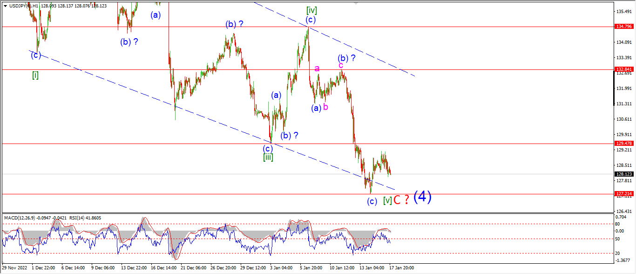
Task: Select the 129.478 price line label
Action: [623, 144]
